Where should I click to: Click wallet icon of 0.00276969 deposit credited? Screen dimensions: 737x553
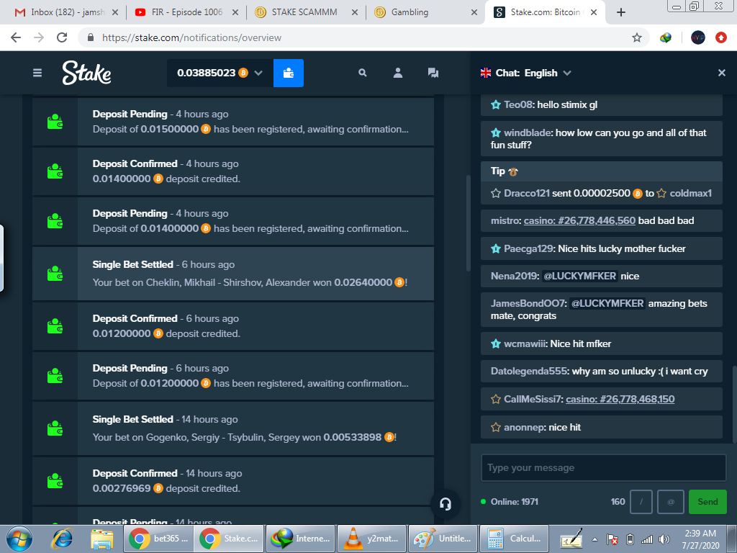click(55, 480)
